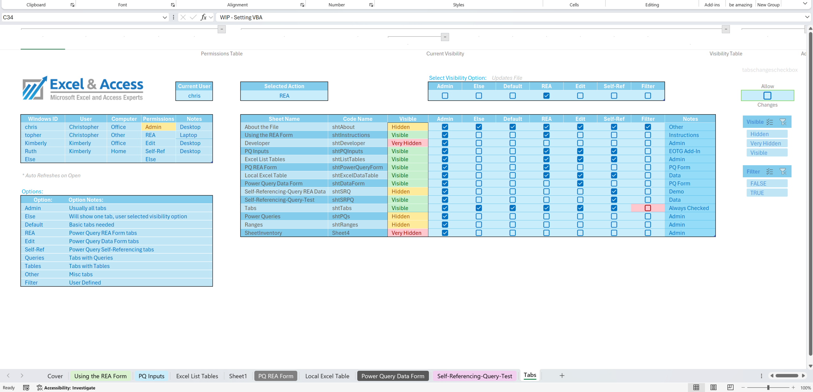Click the Excel & Access logo image

[x=83, y=88]
